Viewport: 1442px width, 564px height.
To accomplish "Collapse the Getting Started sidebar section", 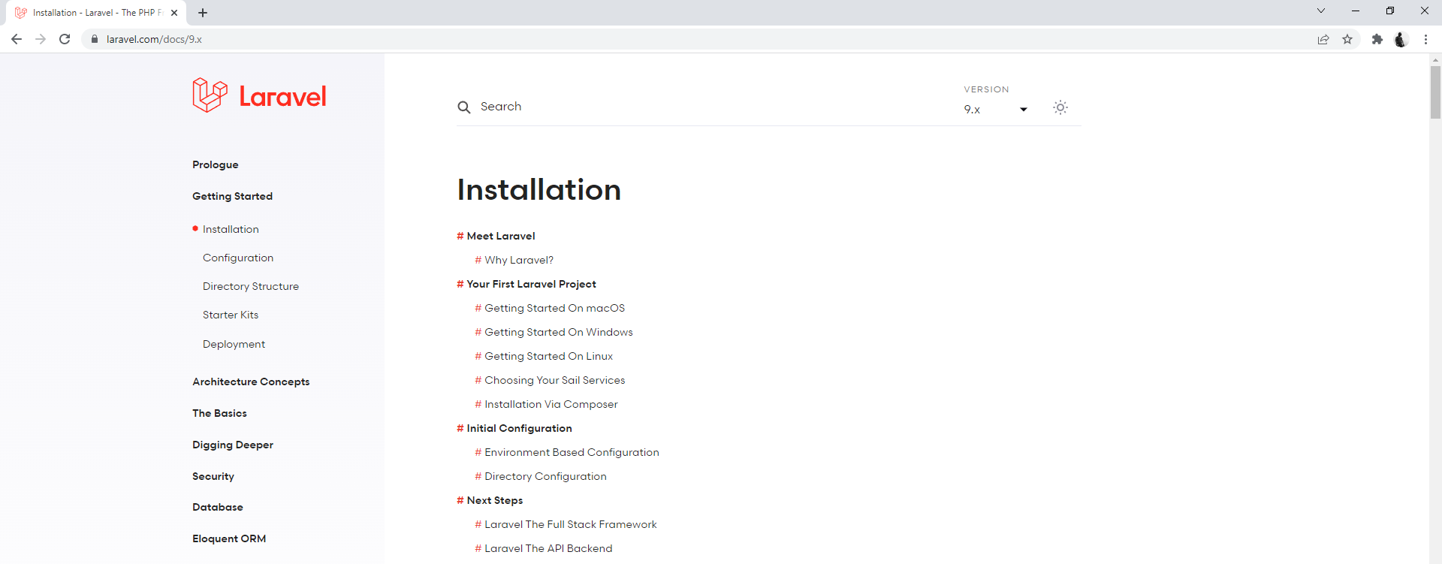I will tap(233, 196).
